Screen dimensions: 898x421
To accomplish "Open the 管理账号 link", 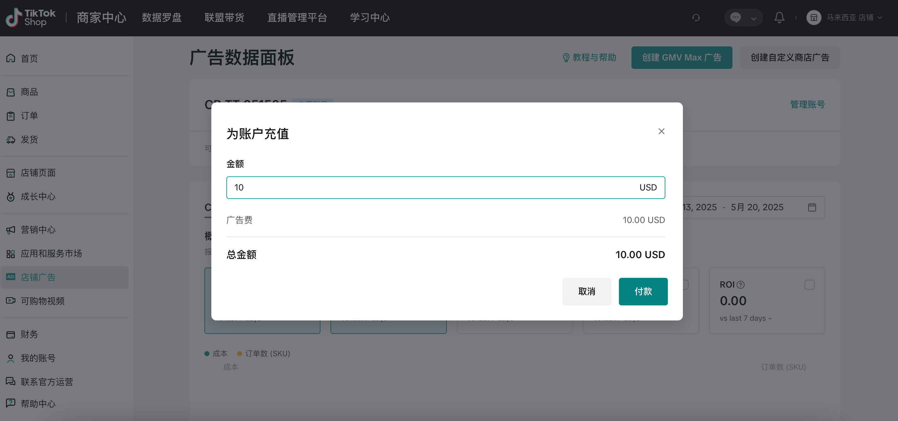I will click(x=808, y=104).
